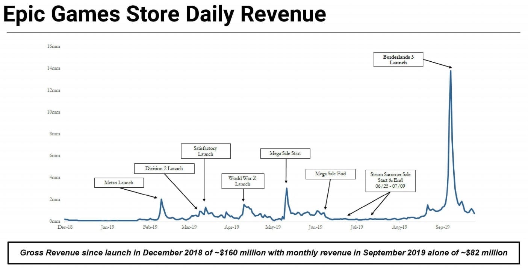
Task: Click the peak of the Borderlands 3 spike
Action: coord(451,70)
